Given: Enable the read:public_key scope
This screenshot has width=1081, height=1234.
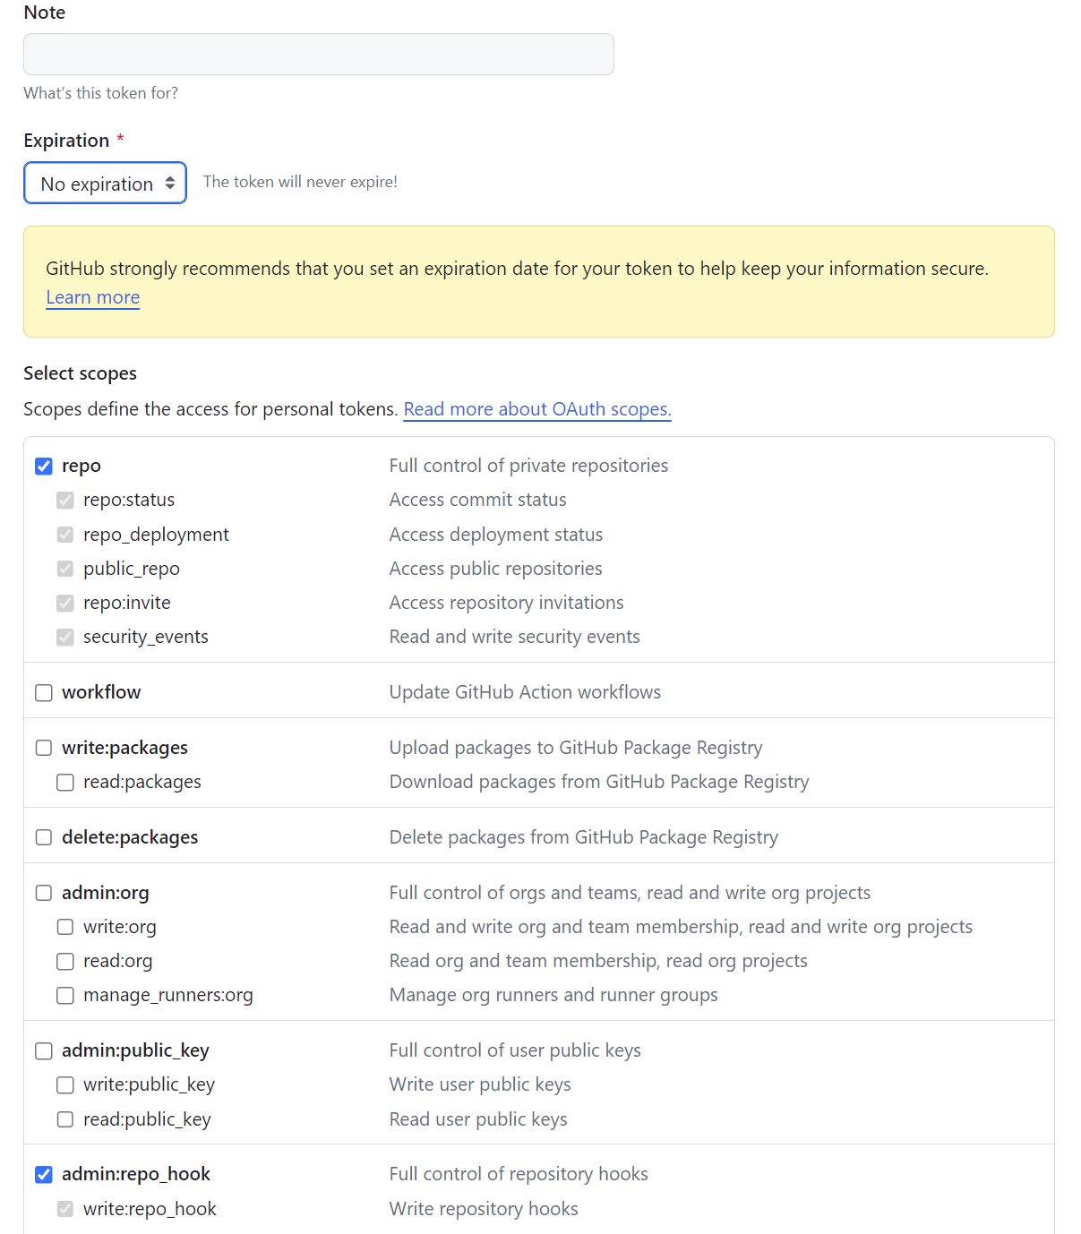Looking at the screenshot, I should tap(65, 1120).
